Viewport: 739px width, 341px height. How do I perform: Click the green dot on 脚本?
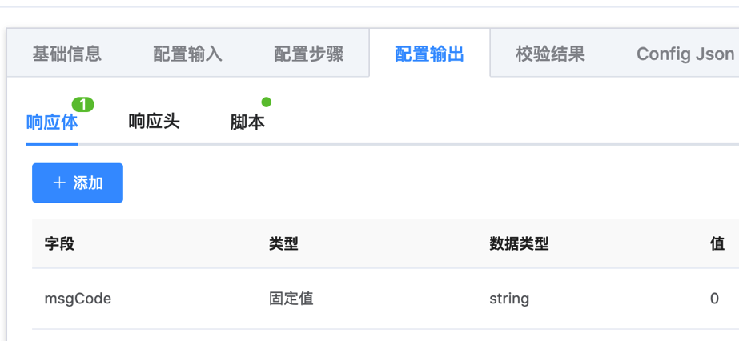tap(267, 102)
